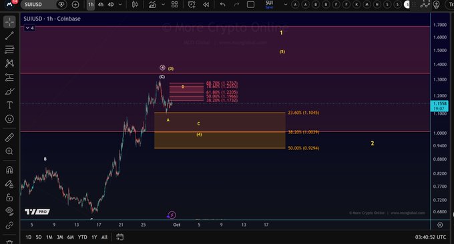Image resolution: width=454 pixels, height=244 pixels.
Task: Open the layout setup square icon
Action: click(x=250, y=5)
